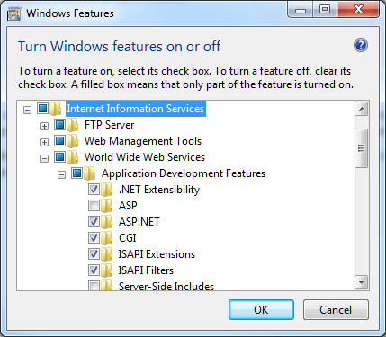Click the scrollbar up arrow
This screenshot has width=386, height=337.
click(x=362, y=109)
